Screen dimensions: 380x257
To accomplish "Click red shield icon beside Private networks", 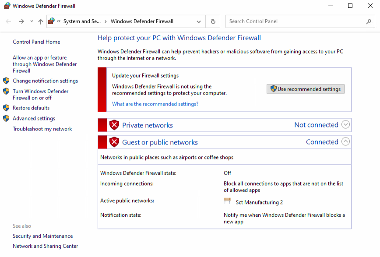I will click(114, 125).
